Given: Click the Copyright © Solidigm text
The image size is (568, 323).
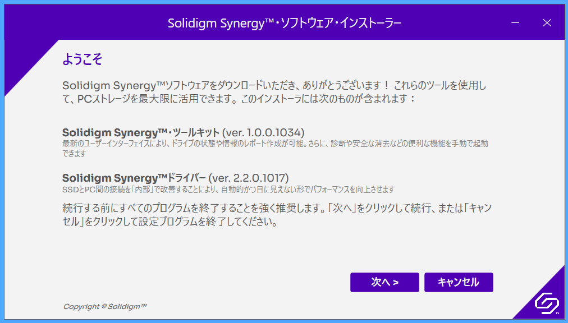Looking at the screenshot, I should point(105,306).
